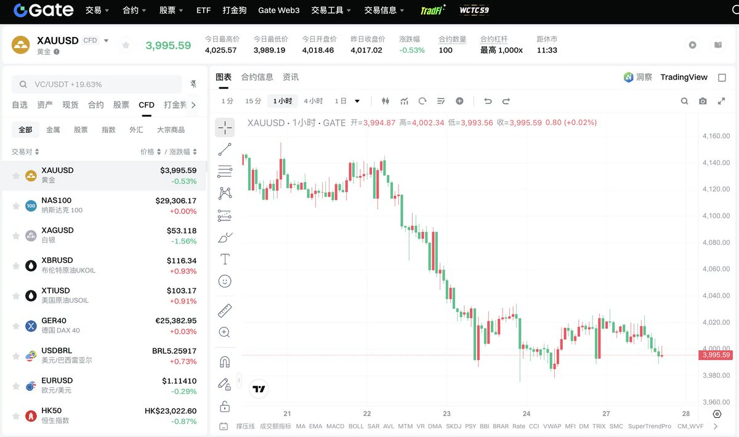Open the XAGUSD silver row
Image resolution: width=739 pixels, height=437 pixels.
coord(104,235)
